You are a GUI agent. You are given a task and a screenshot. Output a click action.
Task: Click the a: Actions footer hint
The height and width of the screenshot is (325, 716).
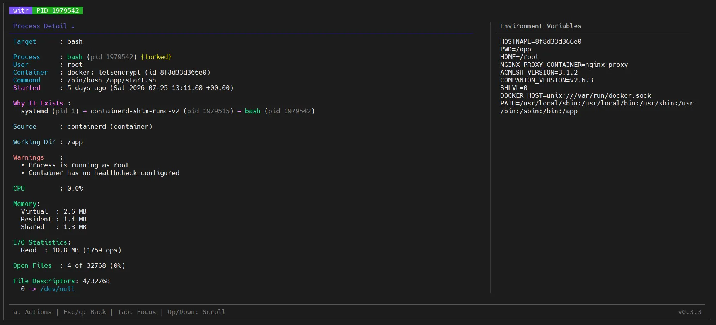(32, 312)
